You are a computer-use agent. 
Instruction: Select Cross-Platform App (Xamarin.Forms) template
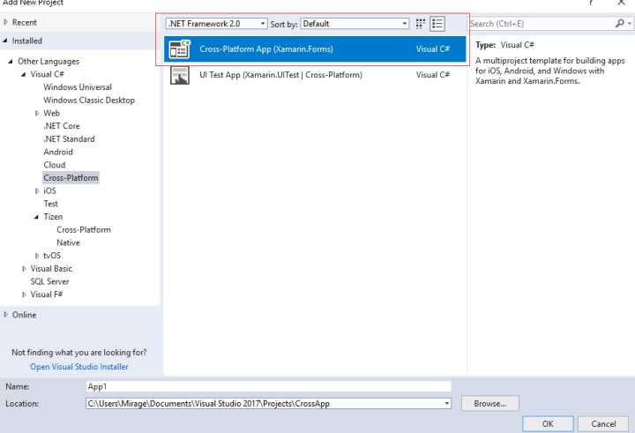315,49
